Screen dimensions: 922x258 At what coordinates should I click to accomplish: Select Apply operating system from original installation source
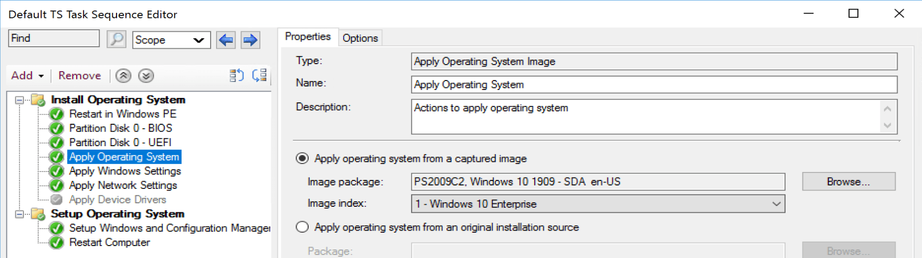302,227
